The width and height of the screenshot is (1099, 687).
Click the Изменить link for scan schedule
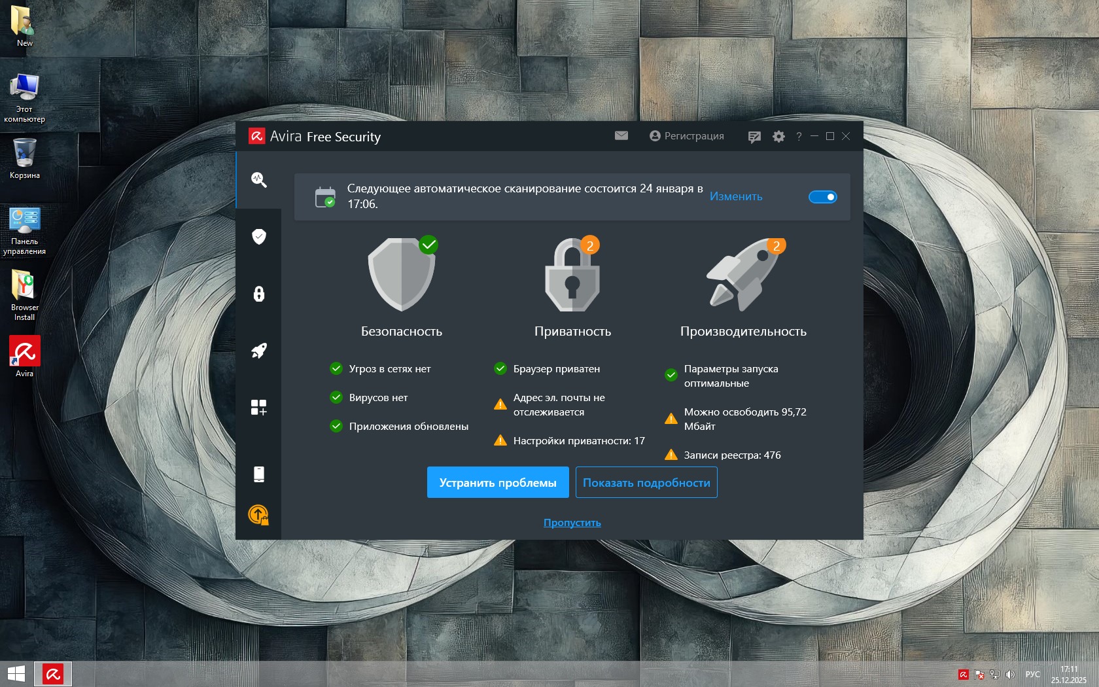point(736,196)
